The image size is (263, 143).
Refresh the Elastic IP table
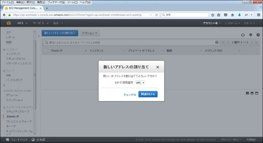tap(243, 35)
